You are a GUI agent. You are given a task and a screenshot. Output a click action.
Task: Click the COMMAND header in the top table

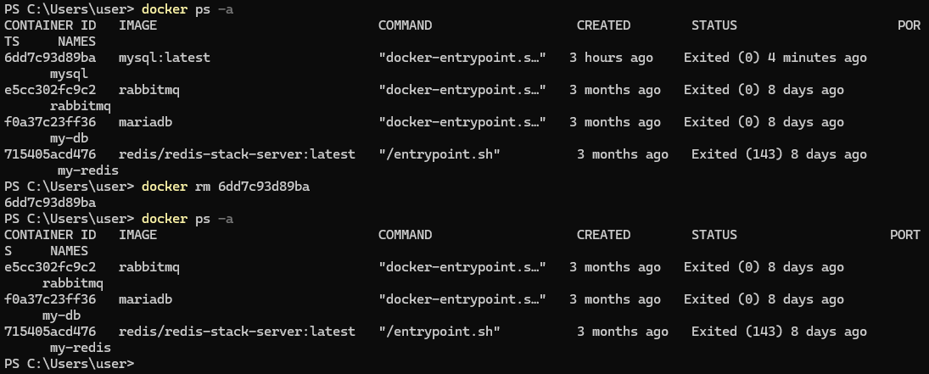point(405,25)
